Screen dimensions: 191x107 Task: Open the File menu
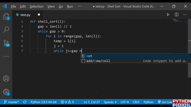(13, 6)
